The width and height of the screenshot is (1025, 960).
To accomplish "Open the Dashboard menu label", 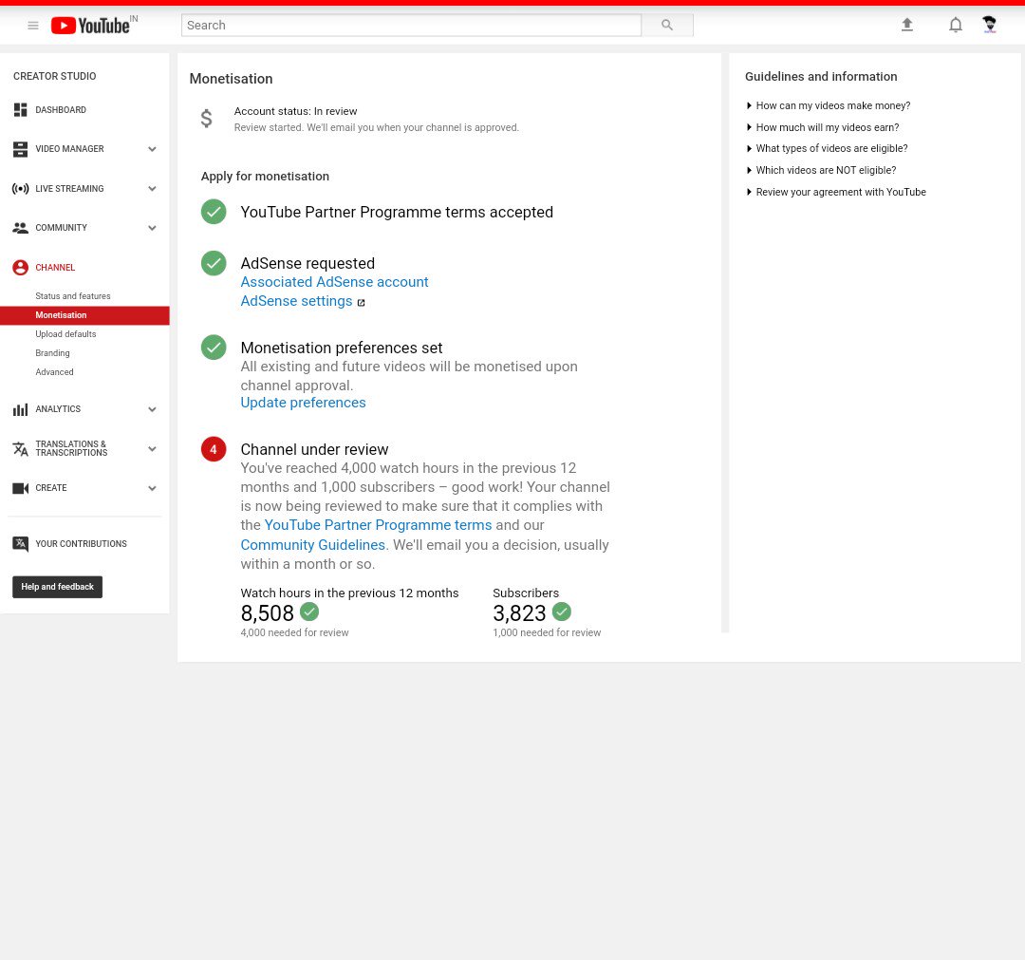I will pos(61,110).
